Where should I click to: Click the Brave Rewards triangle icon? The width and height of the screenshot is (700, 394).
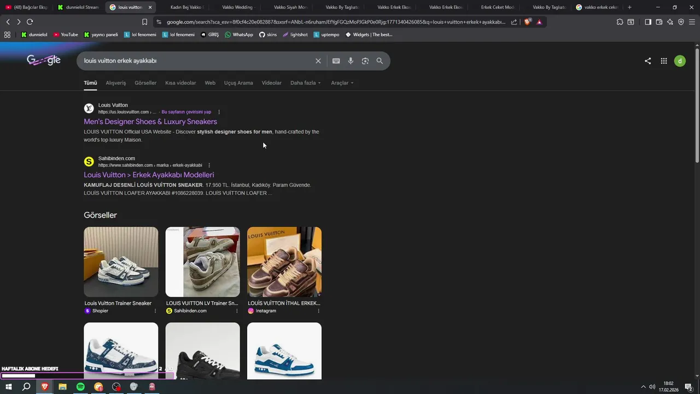[x=539, y=22]
